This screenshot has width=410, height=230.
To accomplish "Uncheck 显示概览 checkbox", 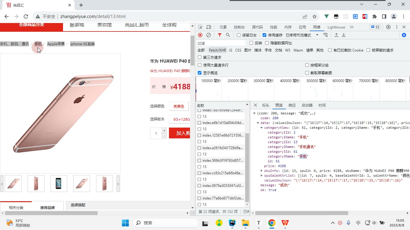I will 200,73.
